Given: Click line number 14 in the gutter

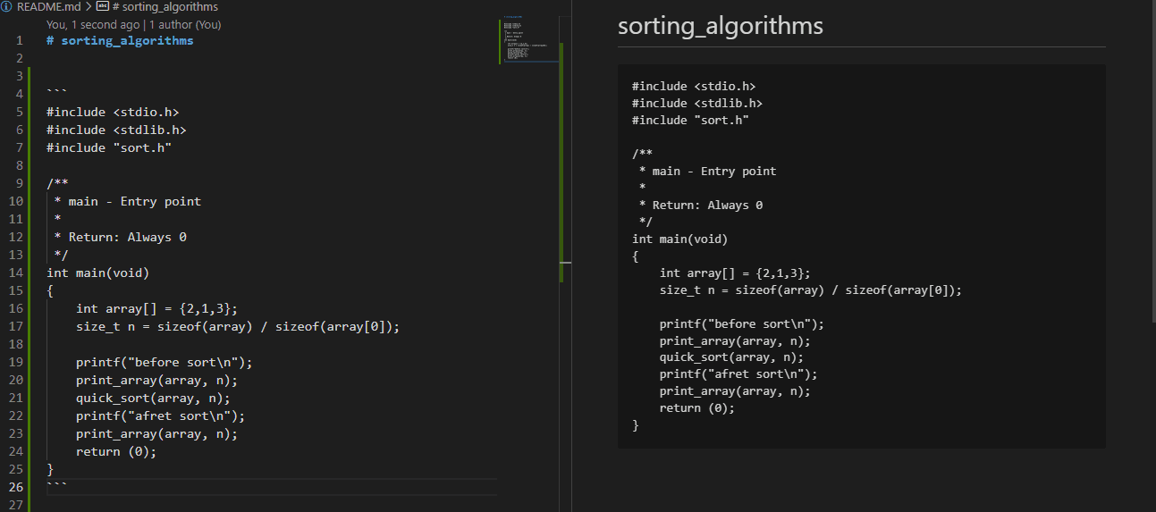Looking at the screenshot, I should click(15, 273).
